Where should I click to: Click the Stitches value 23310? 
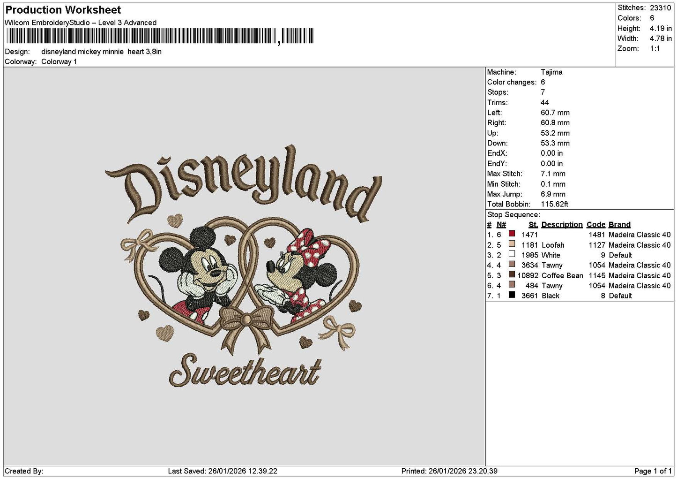660,8
